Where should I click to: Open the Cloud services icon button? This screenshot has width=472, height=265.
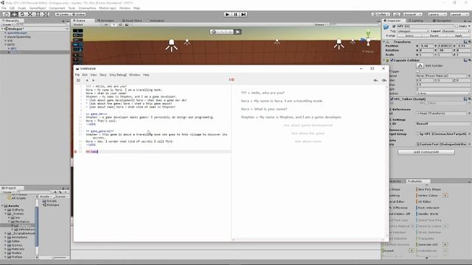tap(397, 15)
